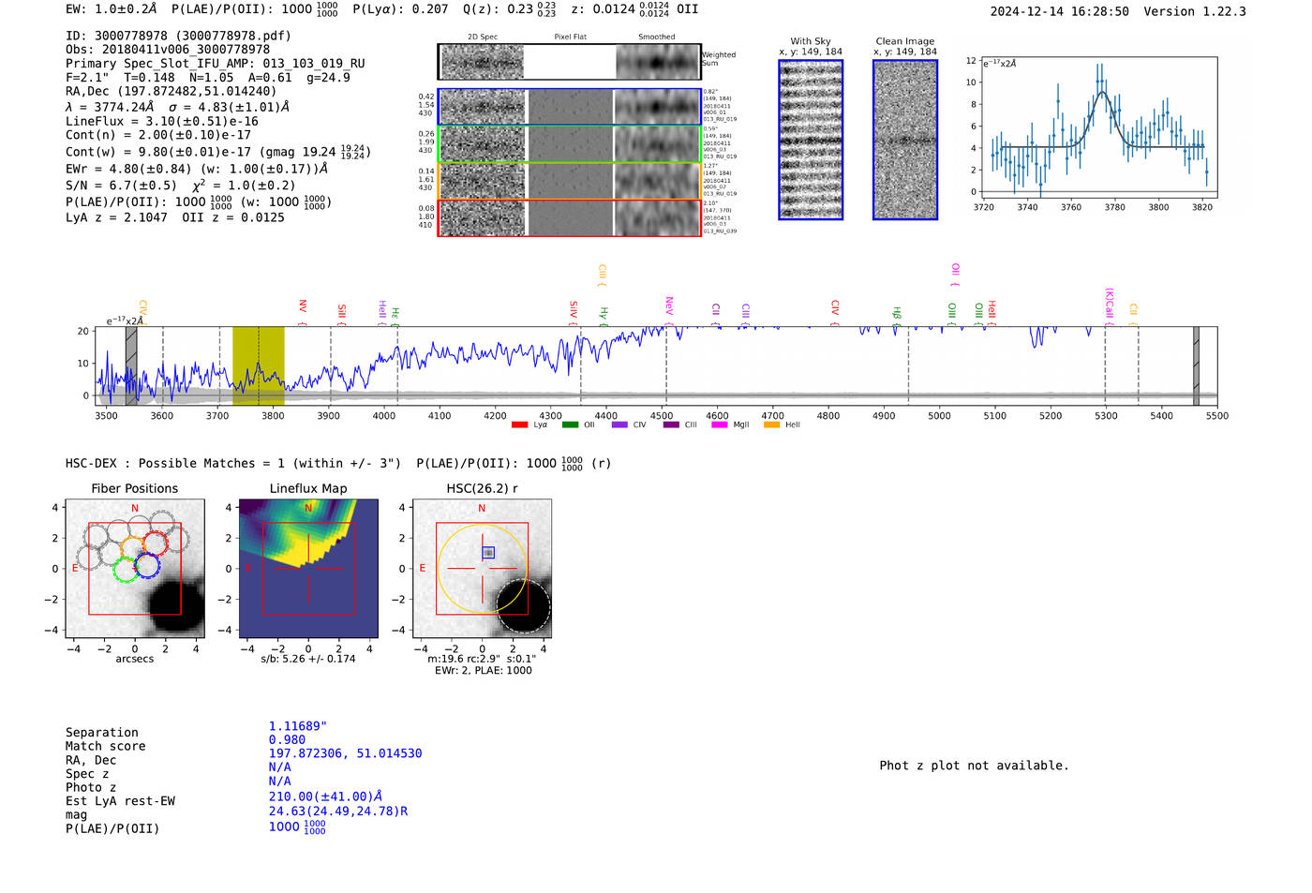1312x893 pixels.
Task: Click the hatched gray band near 5460 Å
Action: coord(1196,365)
